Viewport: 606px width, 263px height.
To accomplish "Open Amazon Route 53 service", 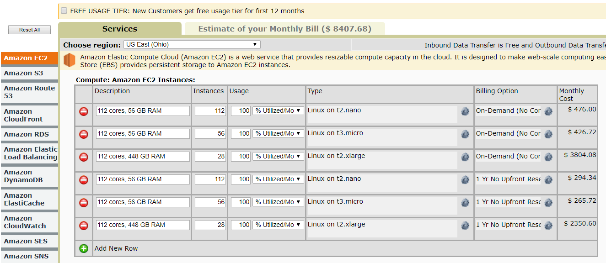I will (30, 92).
